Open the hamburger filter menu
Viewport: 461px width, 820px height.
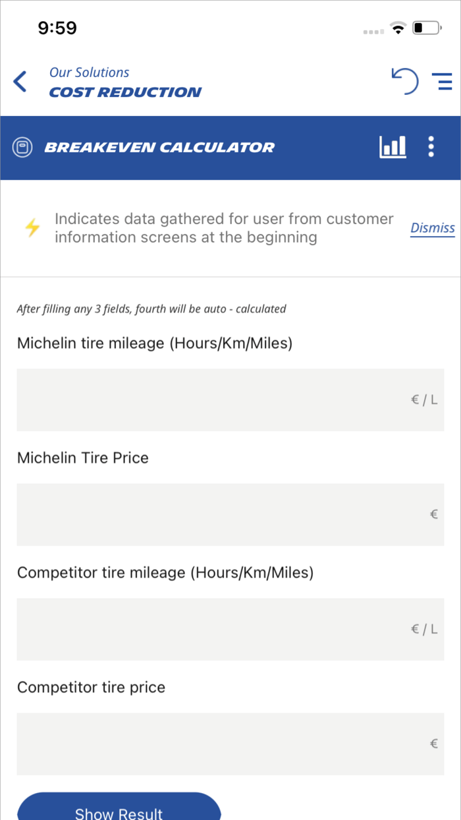coord(443,81)
